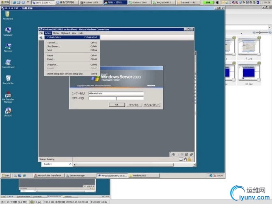Viewport: 272px width, 204px height.
Task: Collapse the Folders pane chevron
Action: point(70,164)
